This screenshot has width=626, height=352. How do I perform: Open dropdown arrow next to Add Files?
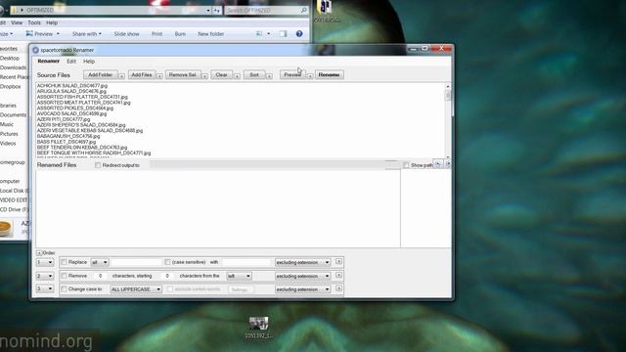[x=158, y=76]
